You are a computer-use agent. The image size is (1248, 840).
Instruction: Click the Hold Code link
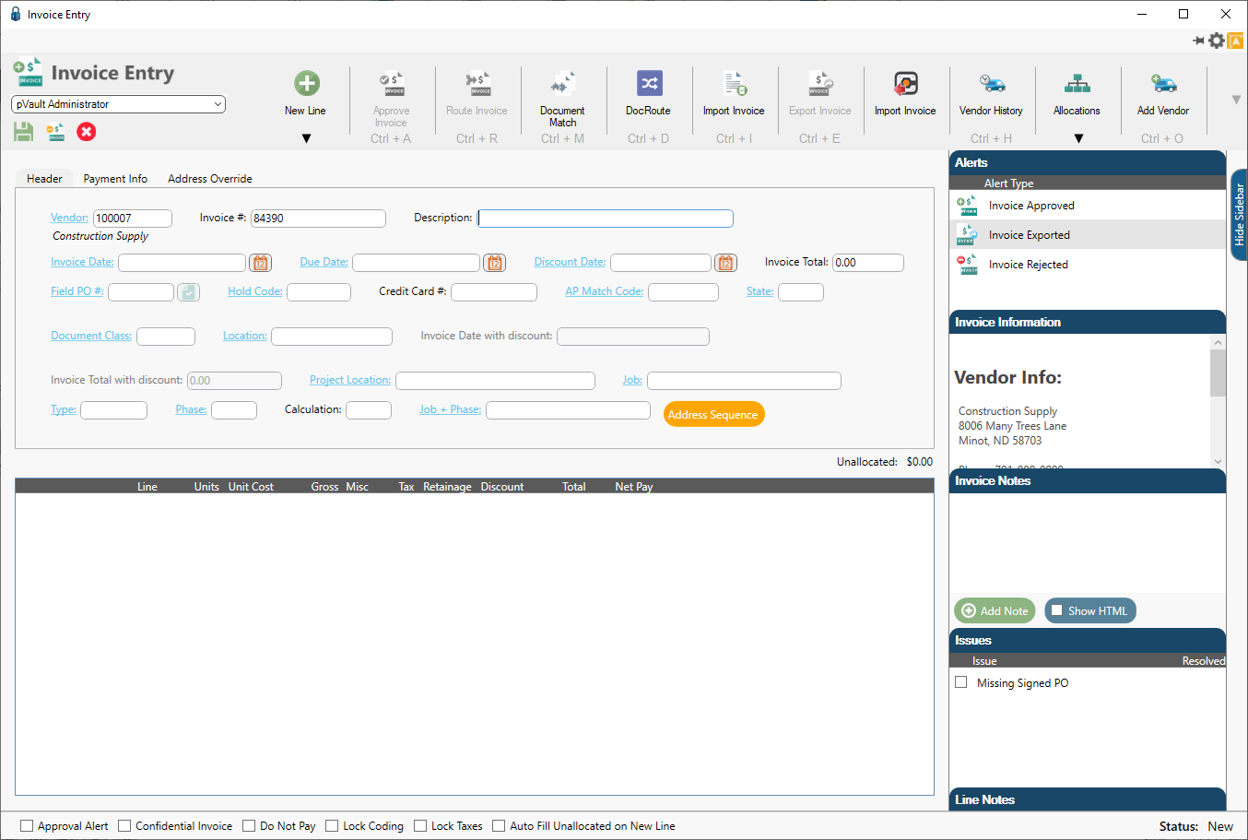pyautogui.click(x=255, y=291)
